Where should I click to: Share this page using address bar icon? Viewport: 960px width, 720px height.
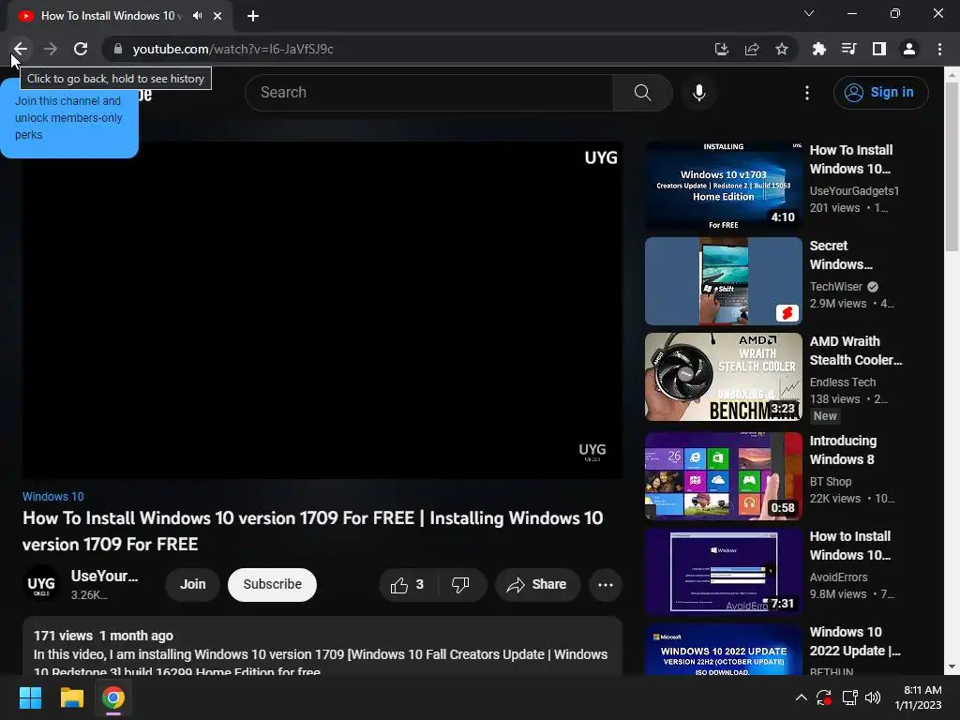(x=752, y=49)
